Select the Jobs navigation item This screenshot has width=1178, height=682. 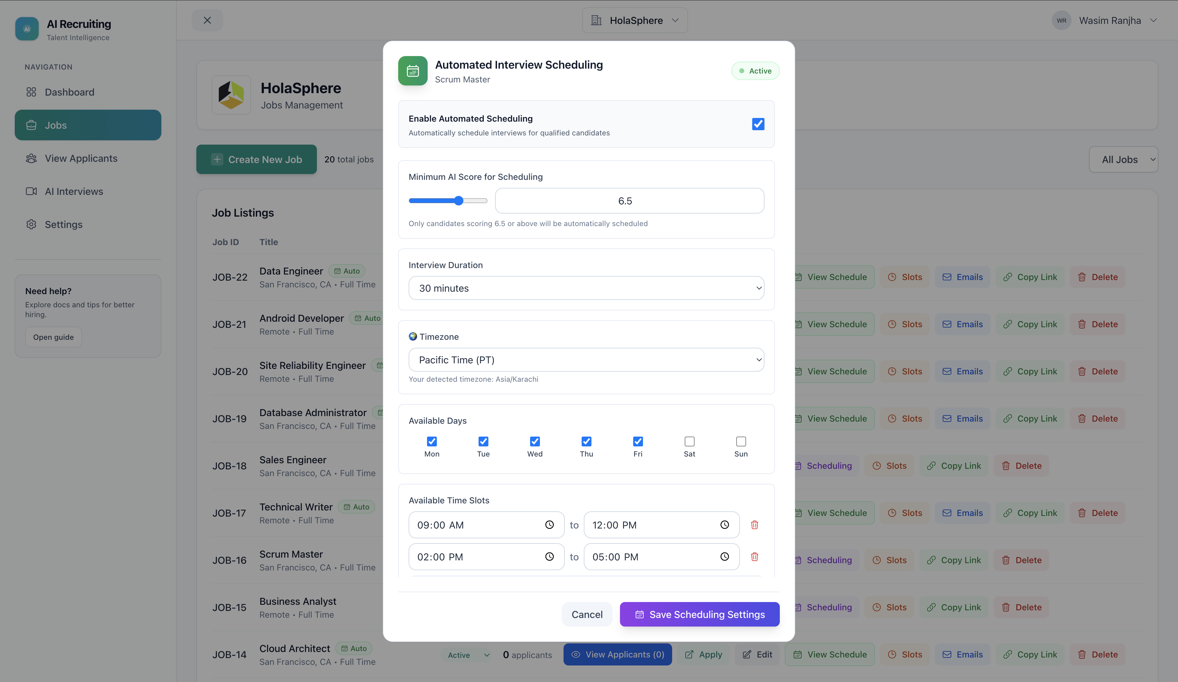56,125
